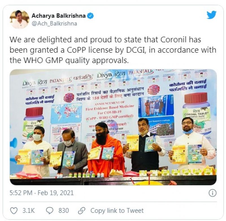This screenshot has width=226, height=221.
Task: Click the First Evidence Based Medicine banner text
Action: point(110,108)
